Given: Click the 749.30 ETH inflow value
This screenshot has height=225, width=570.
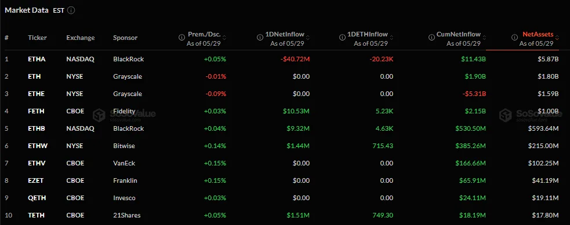Looking at the screenshot, I should click(x=383, y=215).
